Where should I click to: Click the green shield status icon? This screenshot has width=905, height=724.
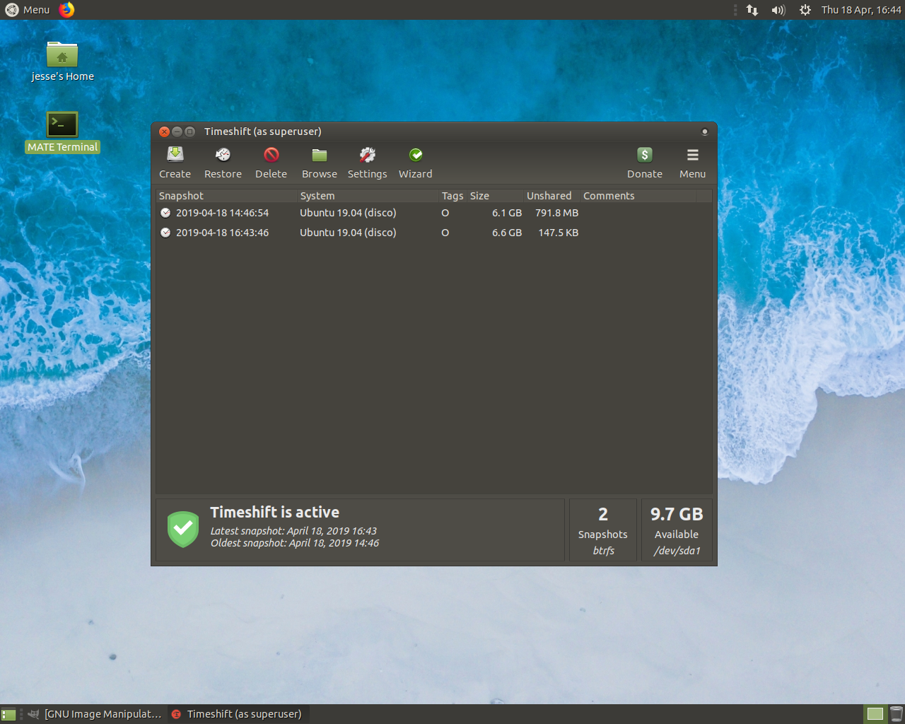(183, 530)
